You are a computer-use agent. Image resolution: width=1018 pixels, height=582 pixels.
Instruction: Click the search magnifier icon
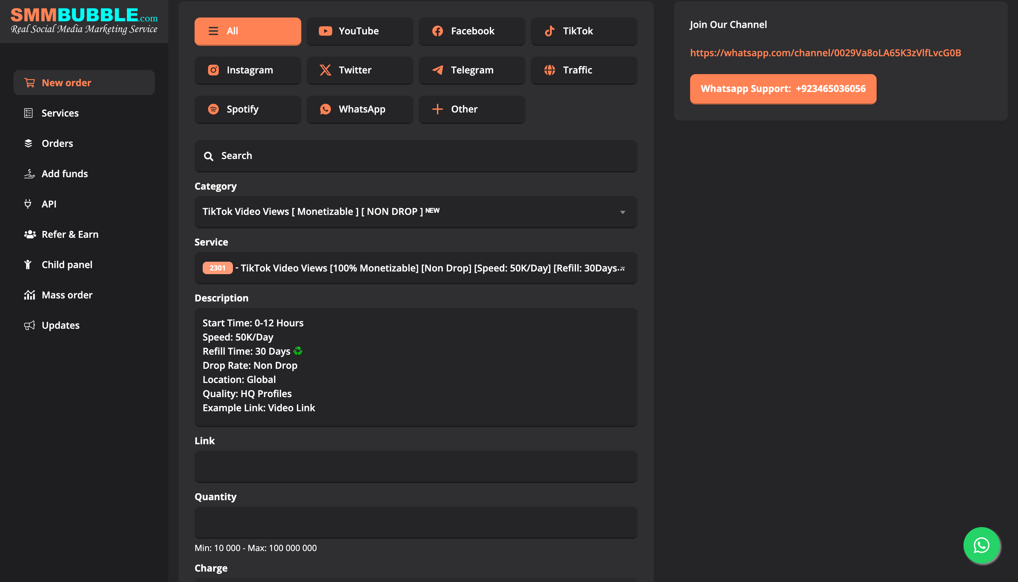(208, 156)
